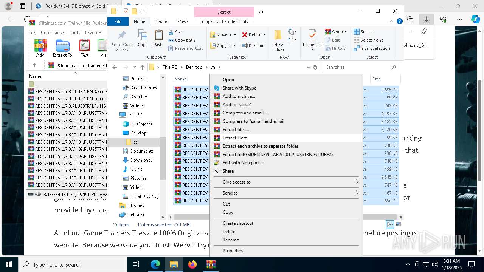This screenshot has height=272, width=484.
Task: Switch to Details view icon in status bar
Action: 390,224
